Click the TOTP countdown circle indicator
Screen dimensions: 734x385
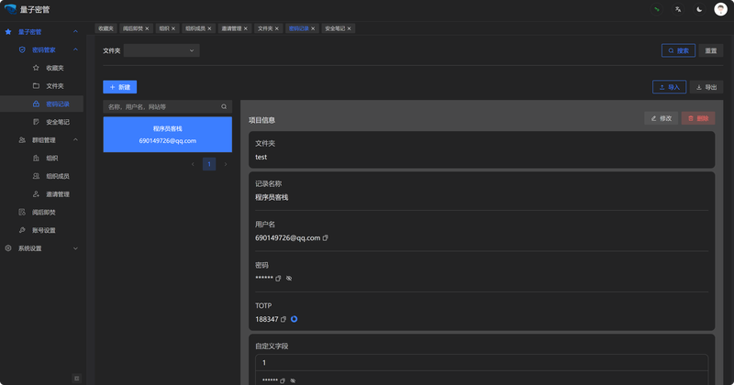coord(294,319)
